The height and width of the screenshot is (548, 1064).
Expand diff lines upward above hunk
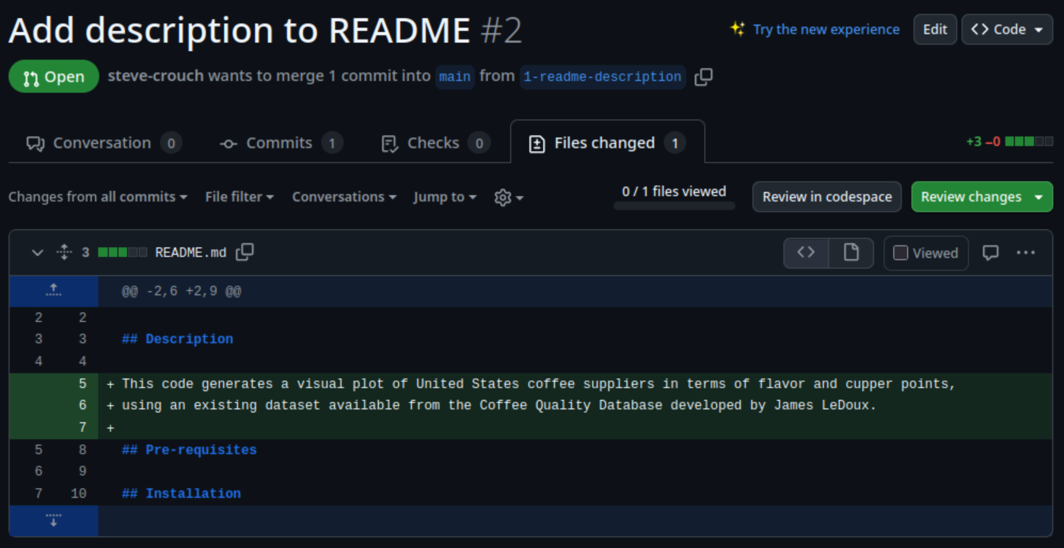pos(53,291)
